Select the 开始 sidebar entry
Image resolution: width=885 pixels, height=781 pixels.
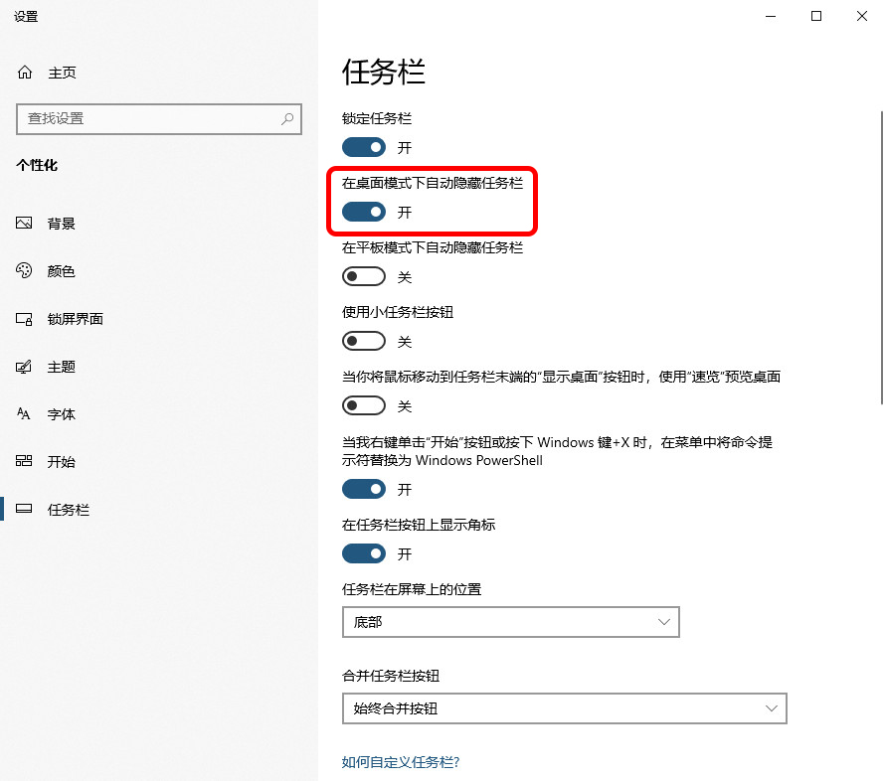click(62, 461)
